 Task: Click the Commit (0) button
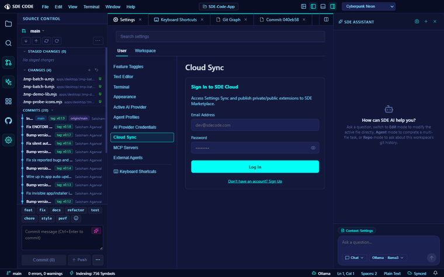(x=44, y=260)
